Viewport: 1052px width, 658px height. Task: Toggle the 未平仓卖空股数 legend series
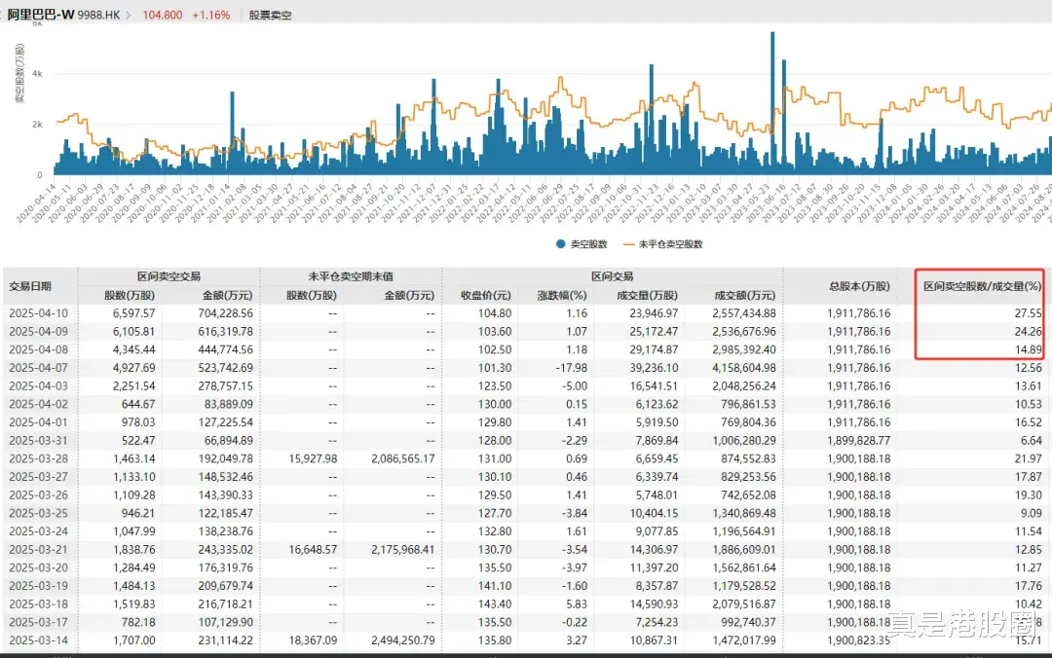[x=663, y=244]
